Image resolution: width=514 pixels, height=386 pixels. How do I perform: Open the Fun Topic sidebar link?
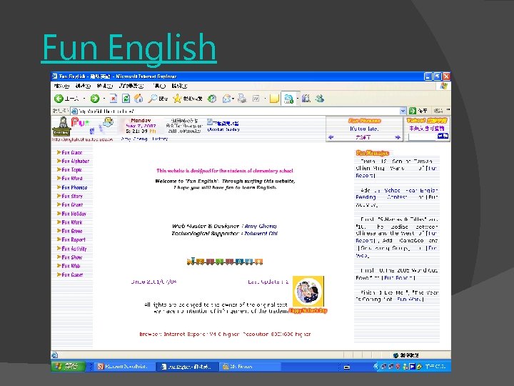point(71,169)
